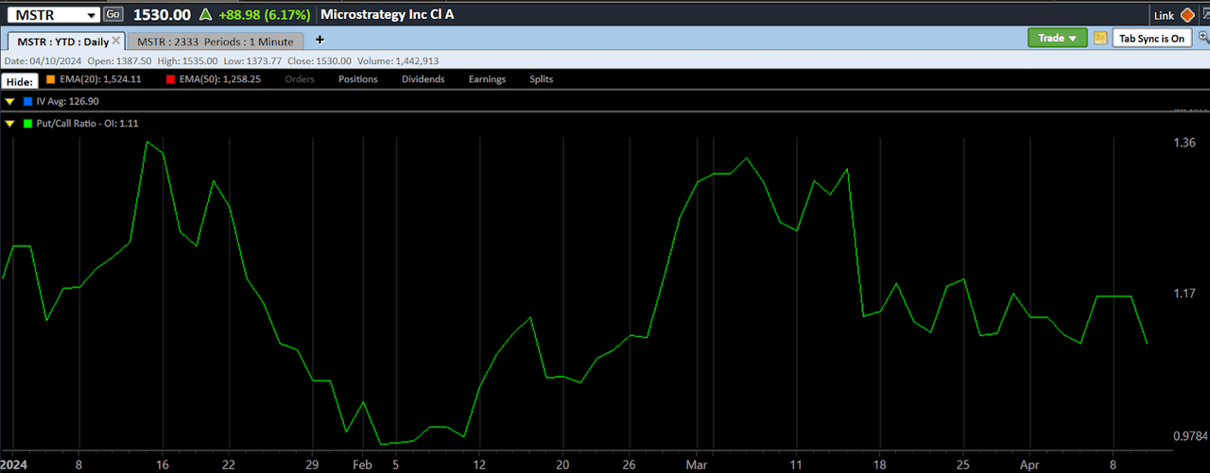The height and width of the screenshot is (473, 1210).
Task: Toggle the Positions overlay
Action: [x=358, y=79]
